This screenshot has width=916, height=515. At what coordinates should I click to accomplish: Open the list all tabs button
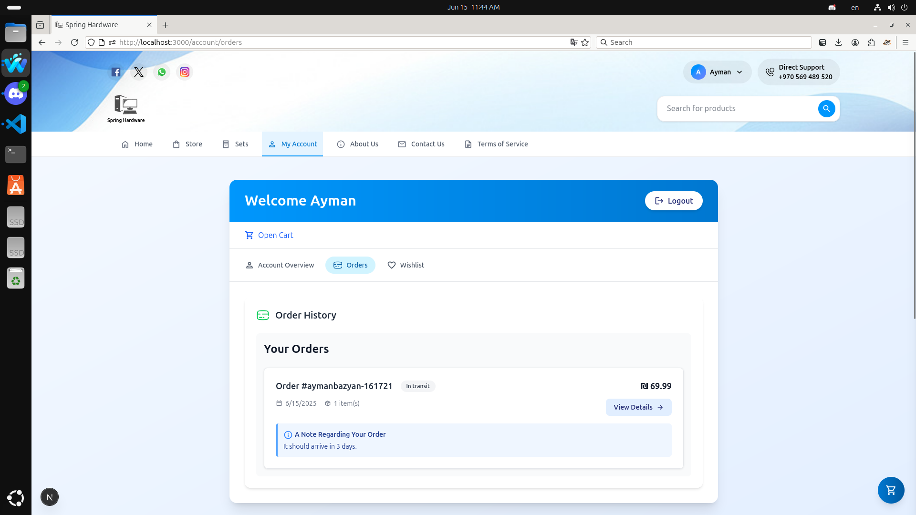coord(40,25)
